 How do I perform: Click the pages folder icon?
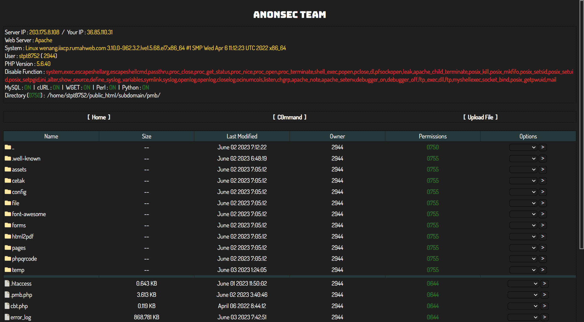click(x=8, y=248)
